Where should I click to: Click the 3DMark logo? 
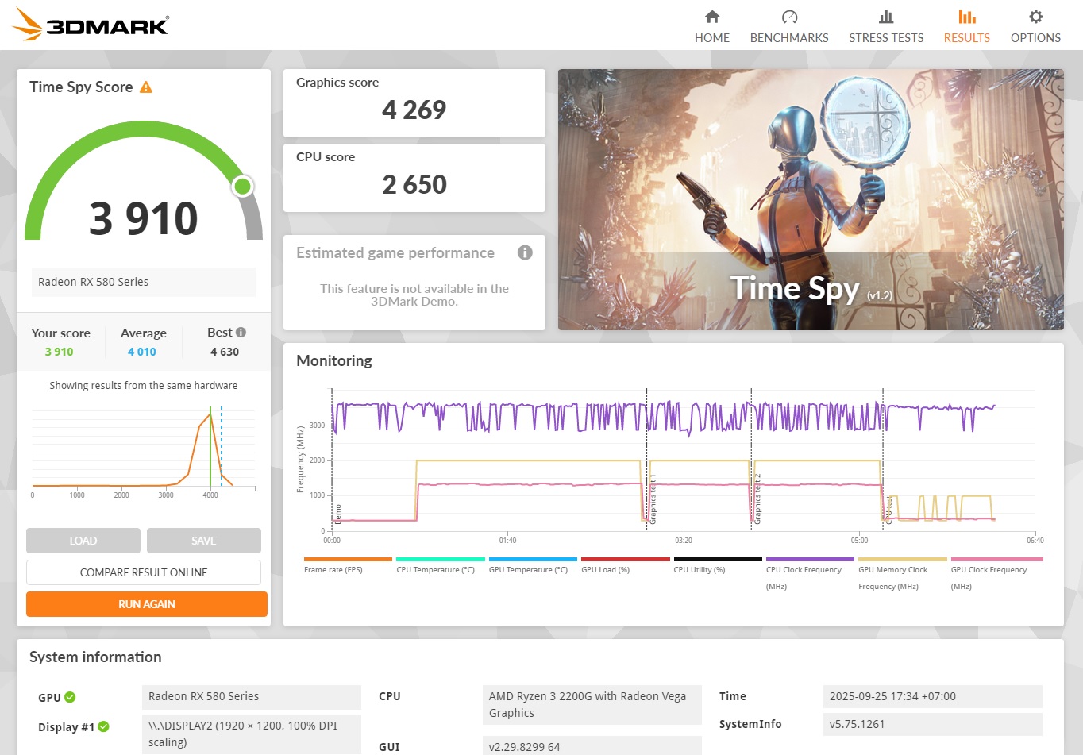tap(91, 25)
